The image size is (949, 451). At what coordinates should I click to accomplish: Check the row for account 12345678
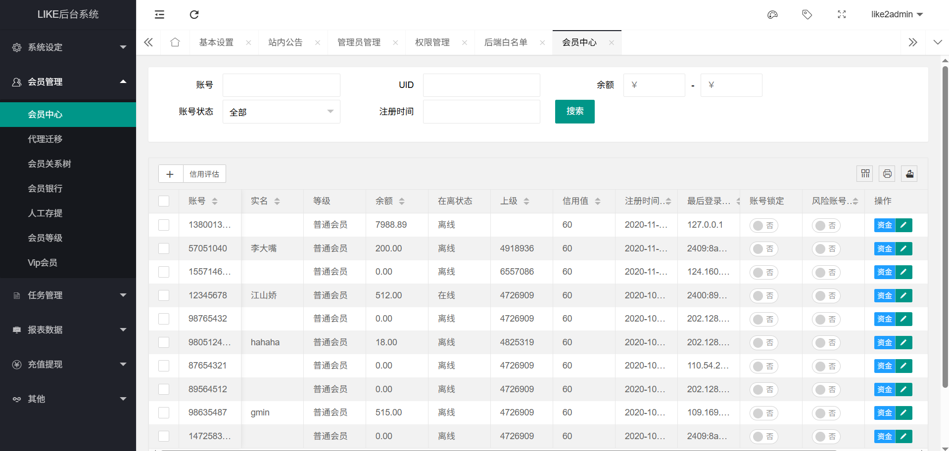[164, 295]
